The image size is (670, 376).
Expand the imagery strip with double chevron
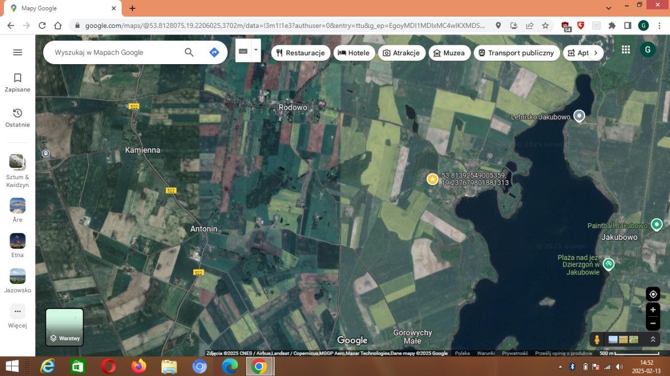point(653,339)
